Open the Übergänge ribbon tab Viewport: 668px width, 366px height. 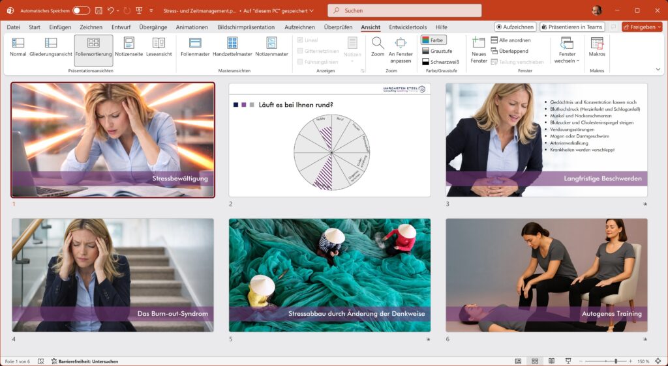pyautogui.click(x=153, y=27)
